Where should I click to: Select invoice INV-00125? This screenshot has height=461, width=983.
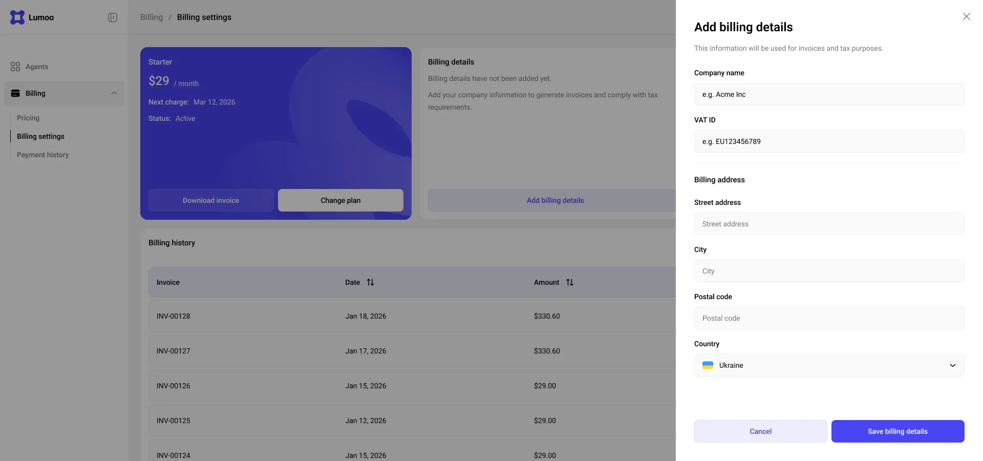pyautogui.click(x=174, y=421)
